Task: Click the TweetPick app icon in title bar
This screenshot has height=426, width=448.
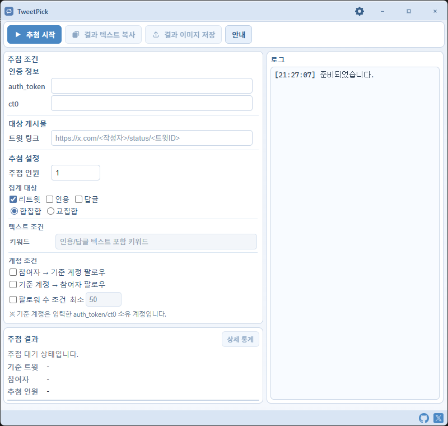Action: (8, 11)
